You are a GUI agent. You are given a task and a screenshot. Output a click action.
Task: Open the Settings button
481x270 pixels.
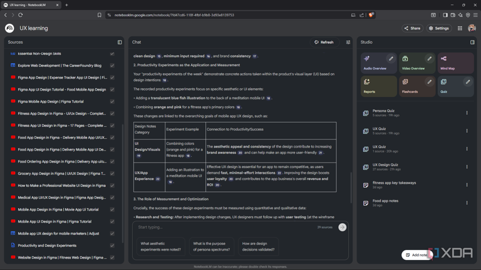tap(439, 28)
